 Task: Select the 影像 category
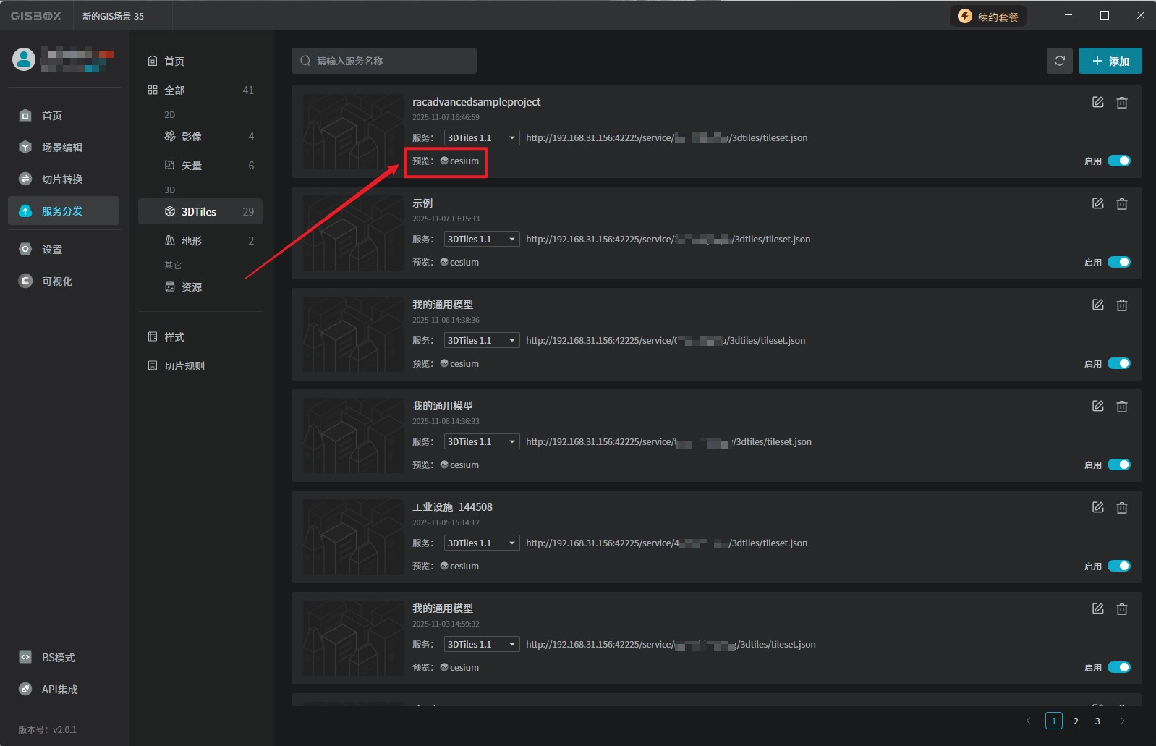click(x=192, y=136)
